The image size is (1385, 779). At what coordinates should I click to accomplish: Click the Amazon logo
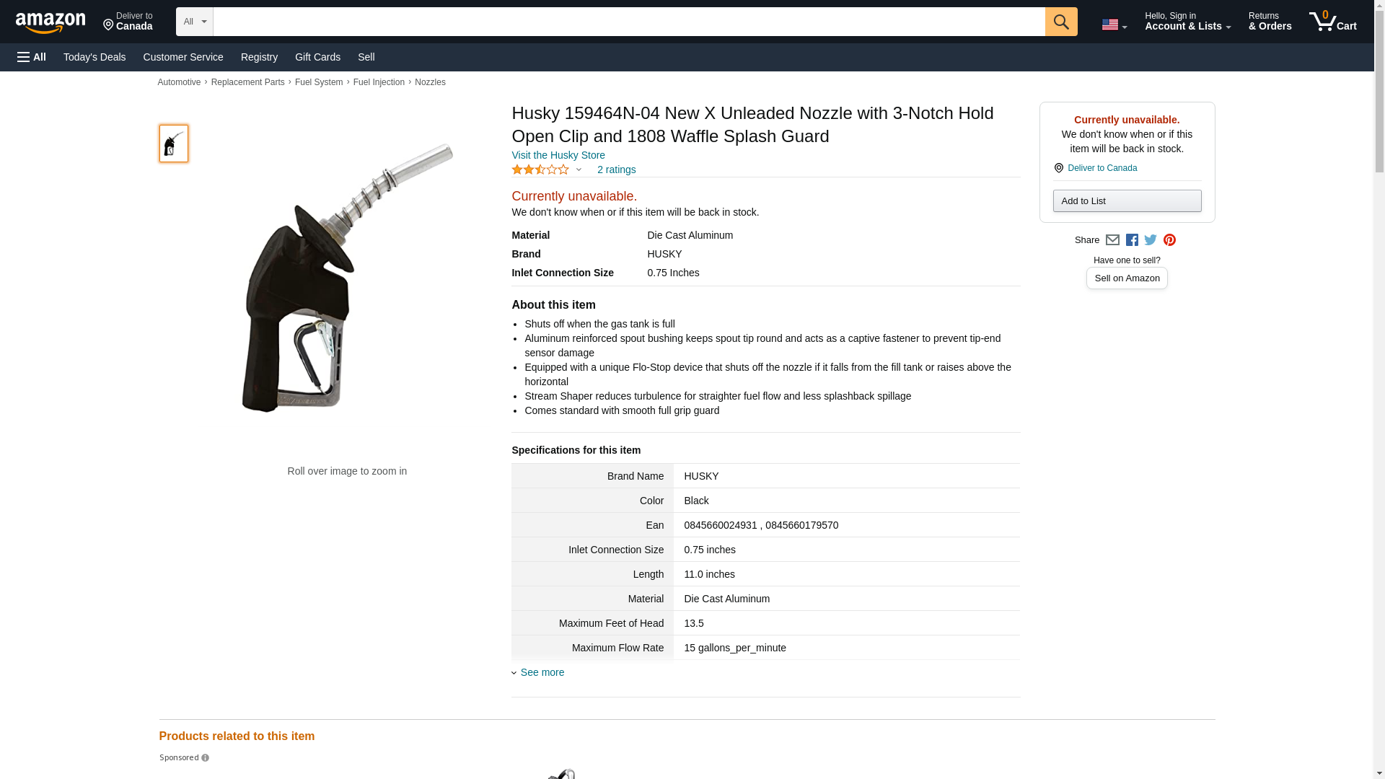pos(50,22)
